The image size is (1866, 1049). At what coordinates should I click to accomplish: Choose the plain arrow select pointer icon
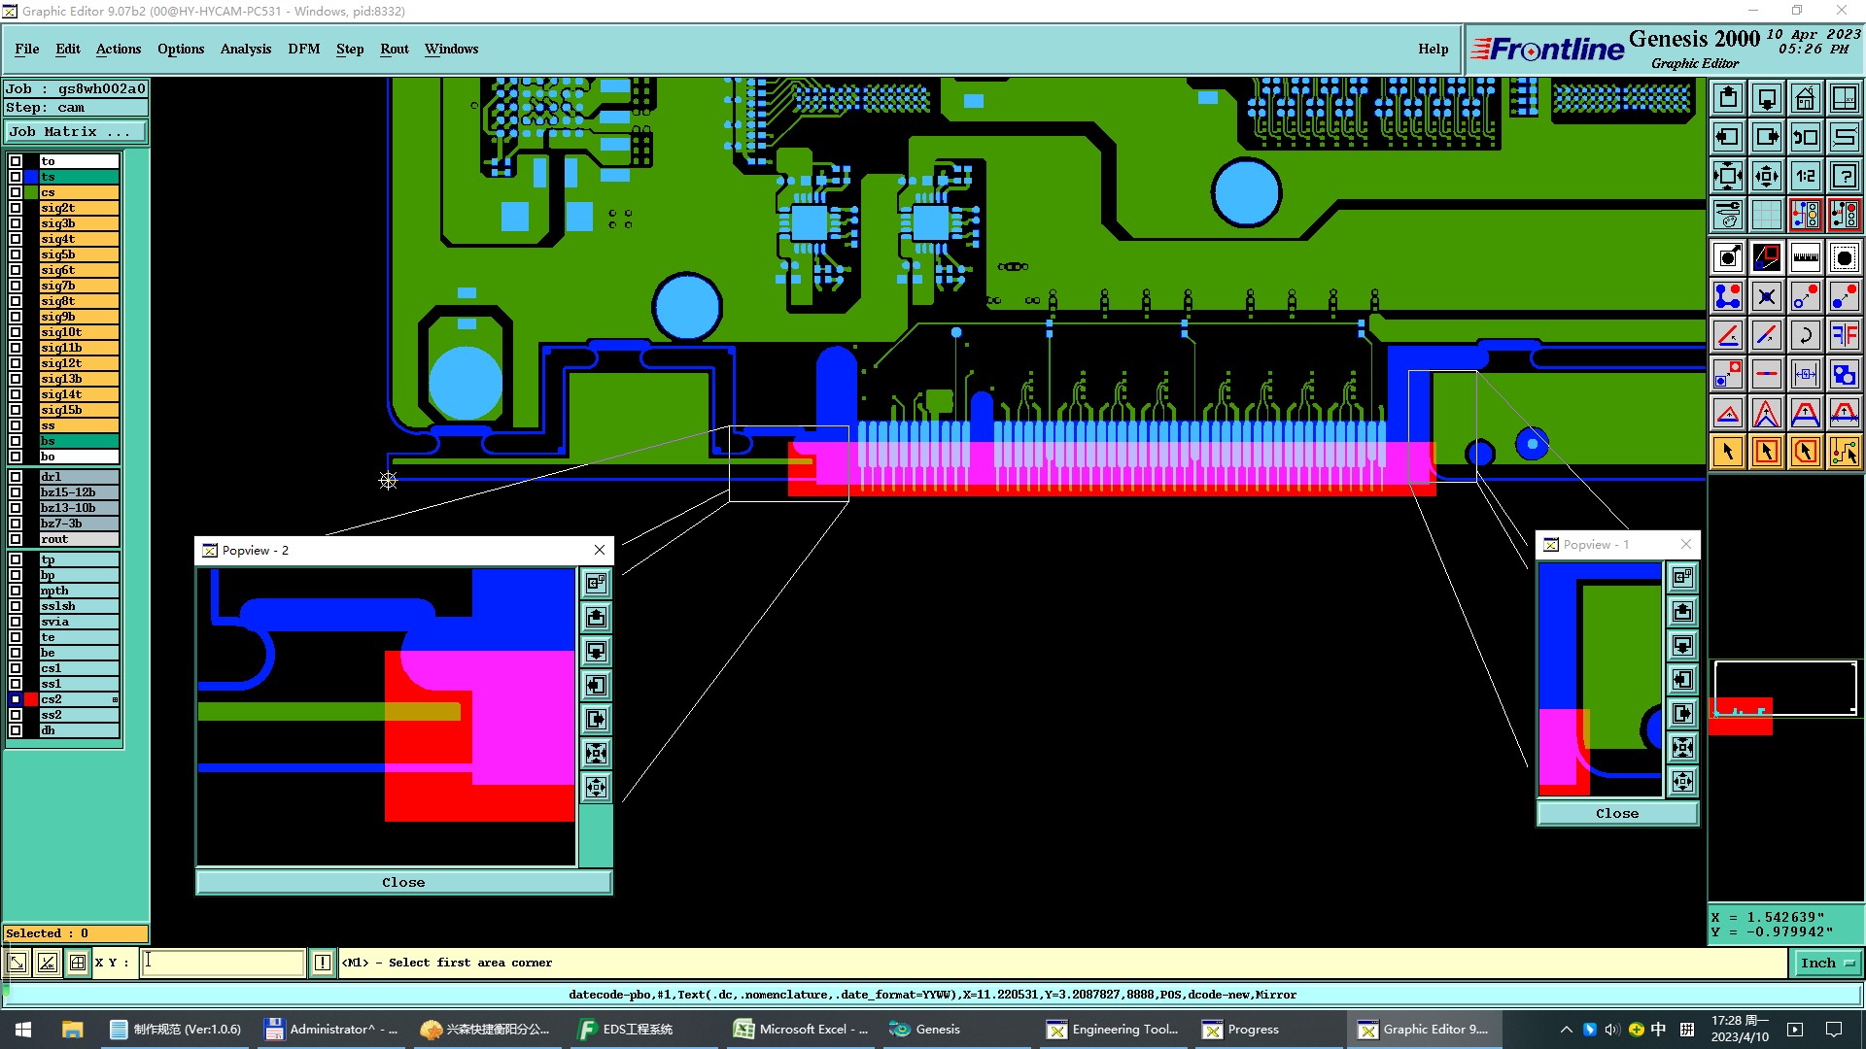(1728, 452)
